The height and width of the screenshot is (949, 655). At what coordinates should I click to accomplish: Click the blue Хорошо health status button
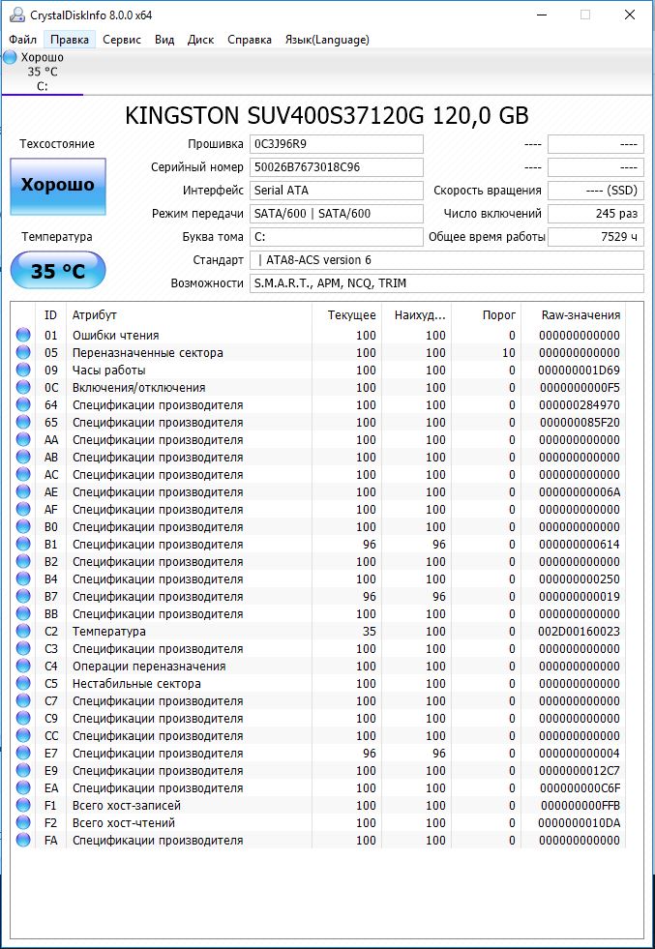click(58, 186)
